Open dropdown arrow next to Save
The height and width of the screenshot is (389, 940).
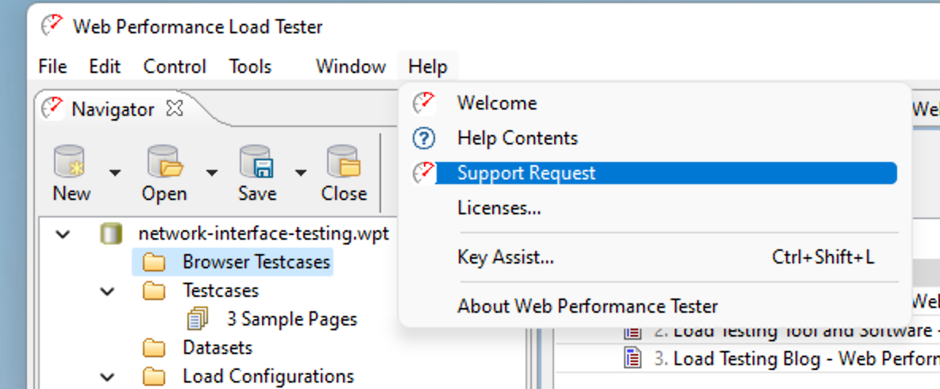pos(301,173)
